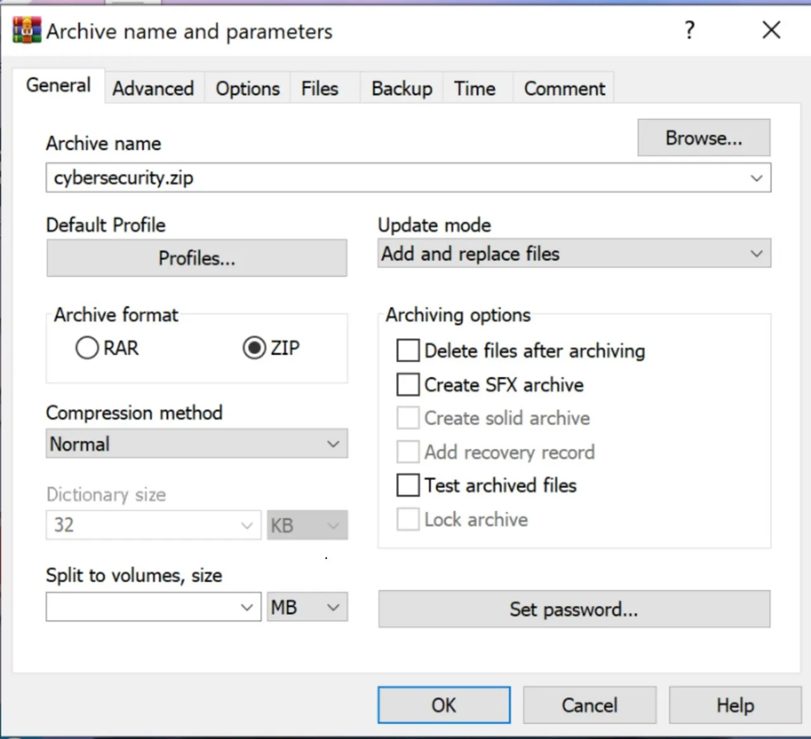Click the Dictionary size label
This screenshot has height=739, width=811.
point(106,494)
